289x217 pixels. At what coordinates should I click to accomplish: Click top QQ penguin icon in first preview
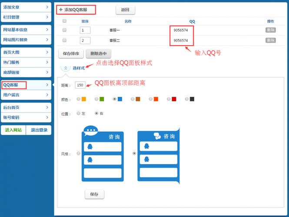90,147
